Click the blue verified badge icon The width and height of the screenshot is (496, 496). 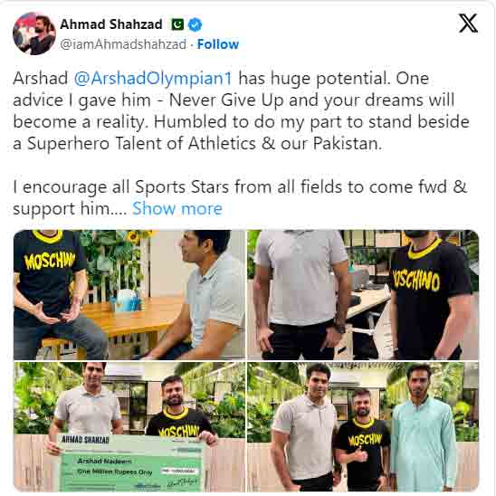pyautogui.click(x=196, y=24)
